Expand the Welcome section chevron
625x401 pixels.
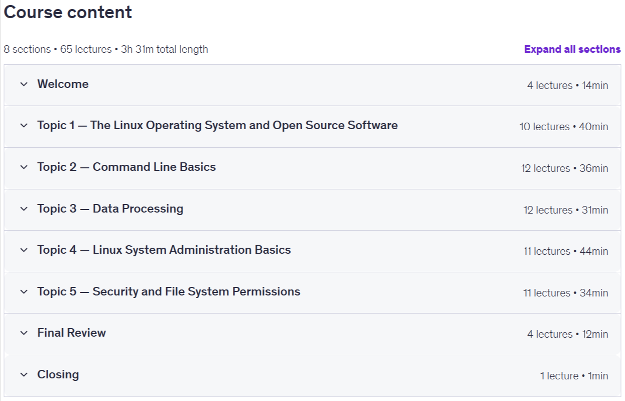pyautogui.click(x=24, y=84)
